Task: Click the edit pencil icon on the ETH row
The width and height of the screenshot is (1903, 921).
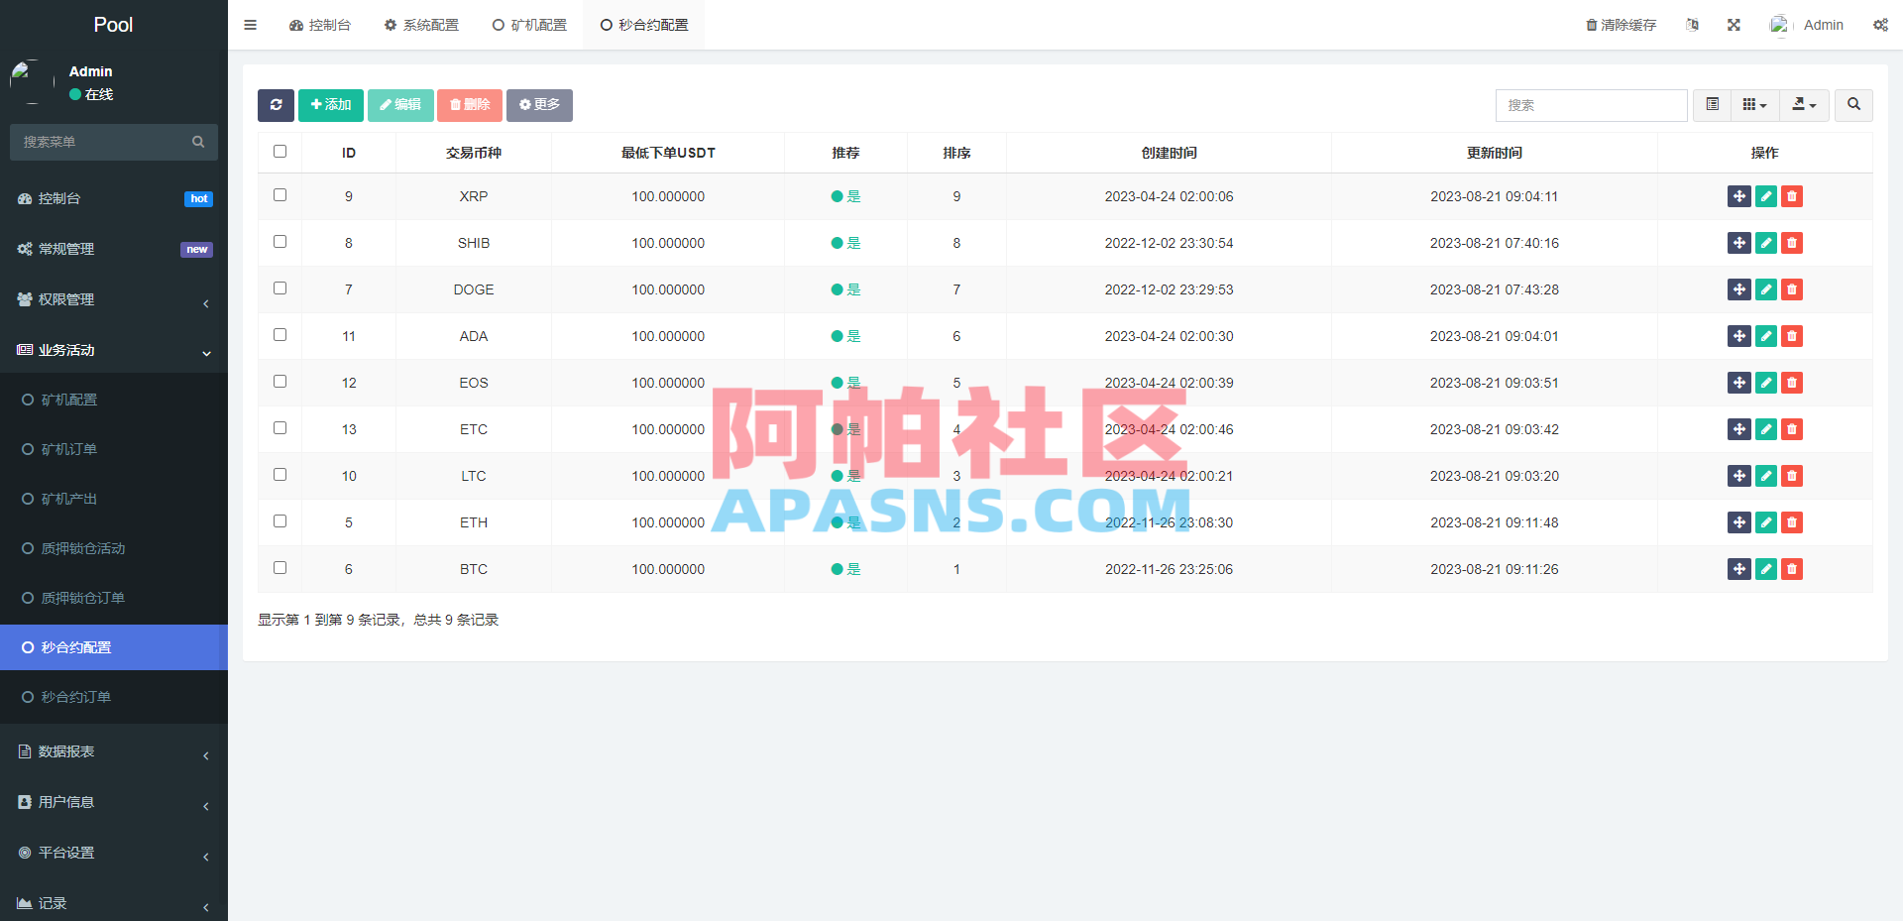Action: pos(1765,522)
